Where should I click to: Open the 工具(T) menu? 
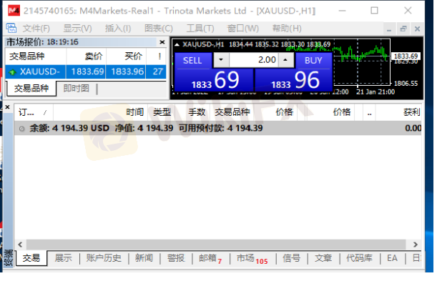200,29
